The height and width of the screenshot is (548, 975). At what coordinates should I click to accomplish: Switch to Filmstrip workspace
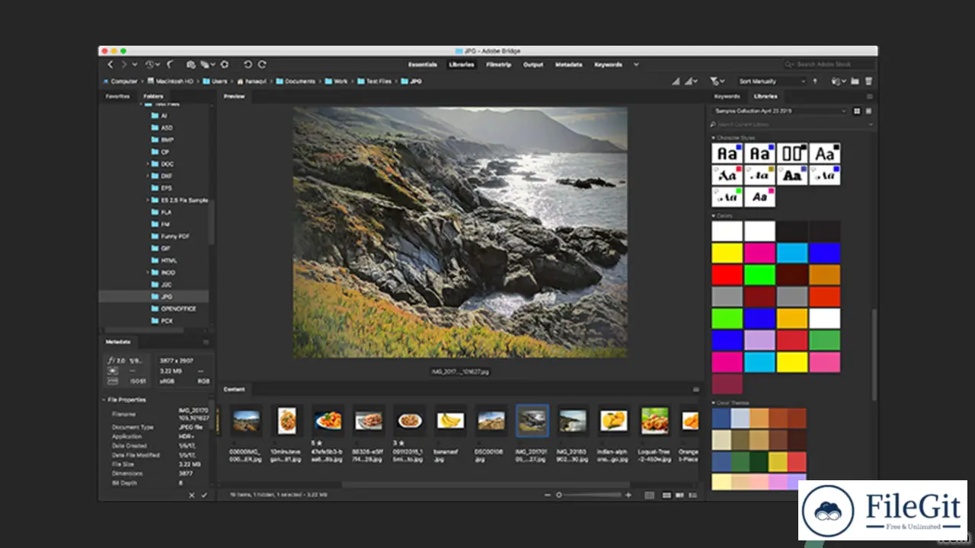pyautogui.click(x=498, y=65)
